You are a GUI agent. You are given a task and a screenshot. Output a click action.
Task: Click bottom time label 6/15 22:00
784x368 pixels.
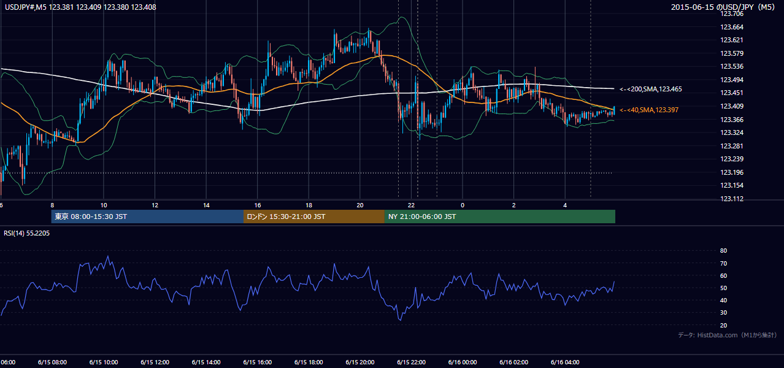pyautogui.click(x=411, y=362)
